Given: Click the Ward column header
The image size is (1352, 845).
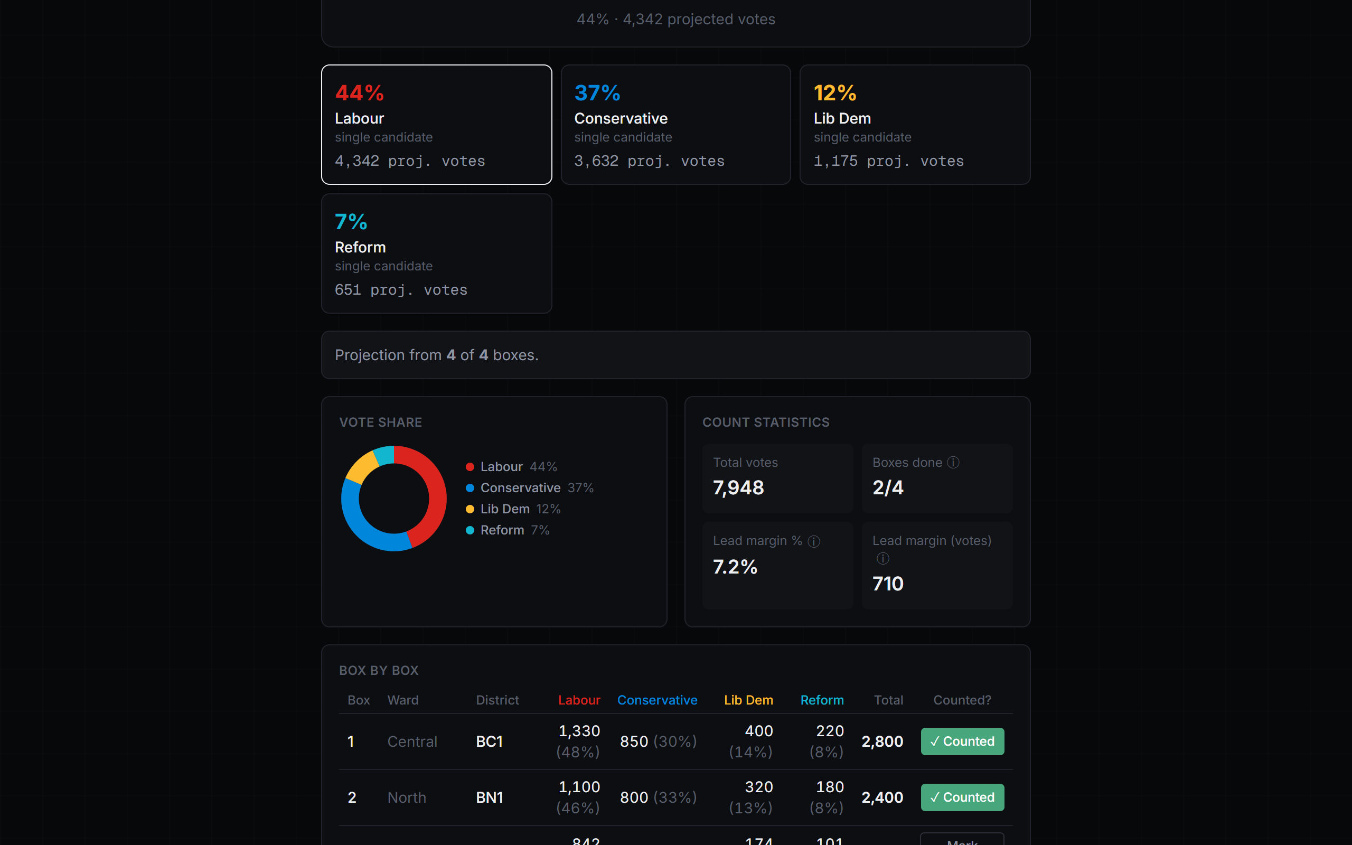Looking at the screenshot, I should point(403,700).
